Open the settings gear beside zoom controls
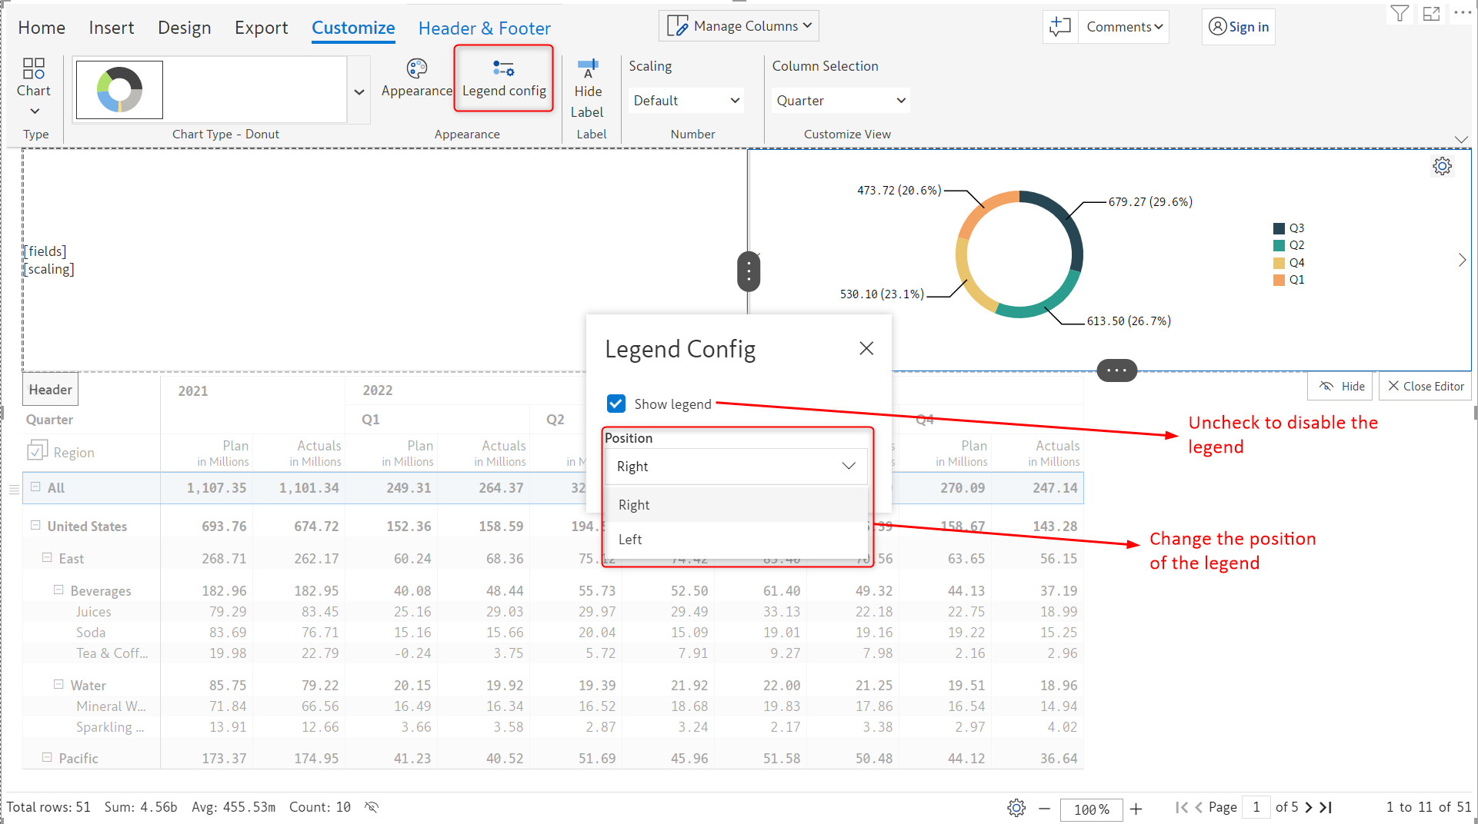The image size is (1478, 824). [x=1016, y=808]
